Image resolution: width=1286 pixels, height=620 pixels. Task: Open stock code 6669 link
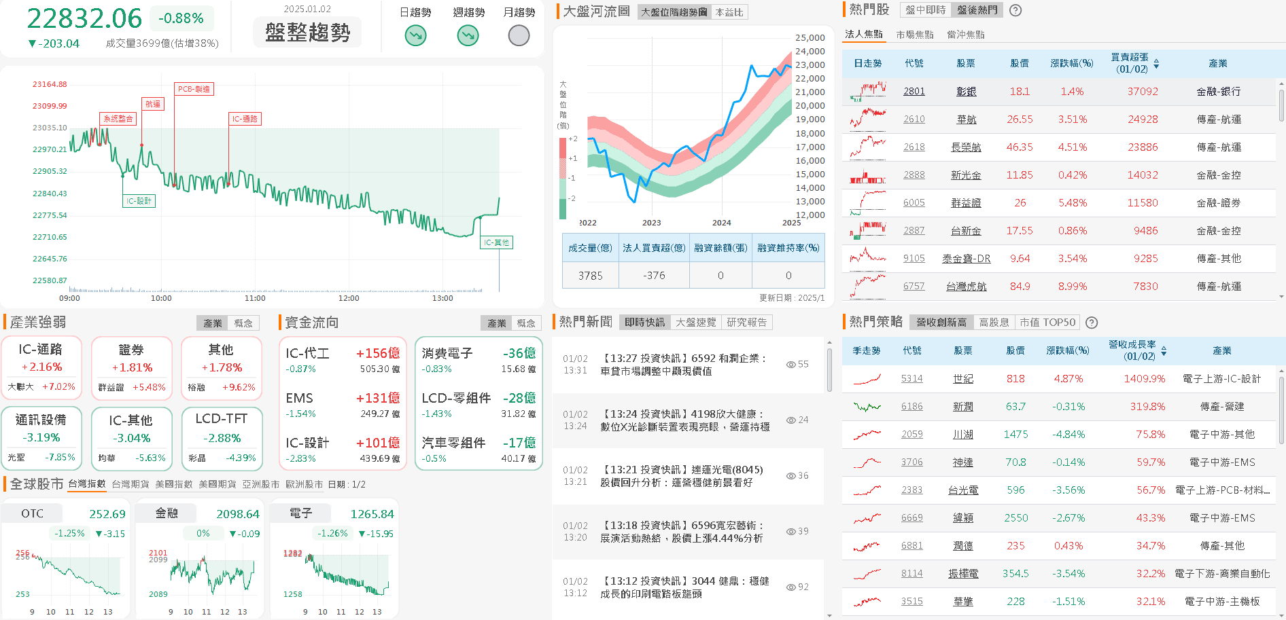click(911, 518)
